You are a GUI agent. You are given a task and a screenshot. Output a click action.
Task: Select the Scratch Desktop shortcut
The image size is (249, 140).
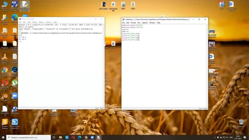[5, 124]
